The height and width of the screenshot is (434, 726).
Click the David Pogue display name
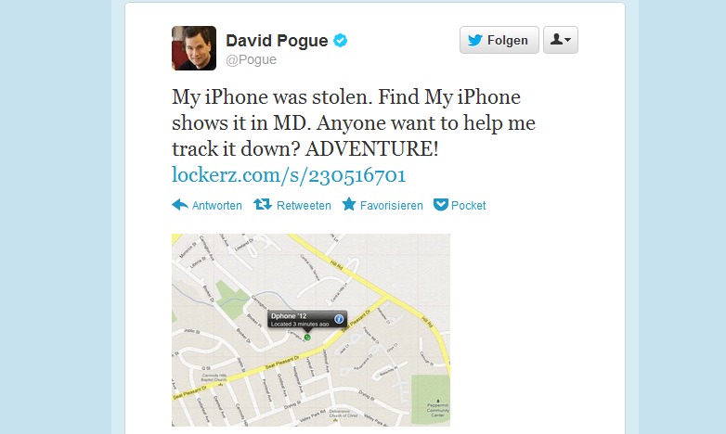point(277,41)
